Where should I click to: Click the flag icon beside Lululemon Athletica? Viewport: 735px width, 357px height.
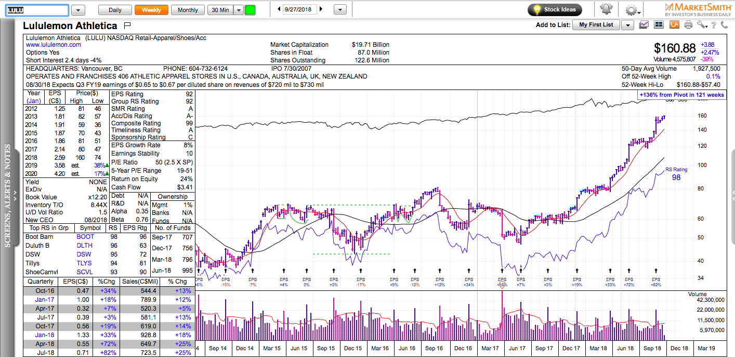pyautogui.click(x=127, y=25)
